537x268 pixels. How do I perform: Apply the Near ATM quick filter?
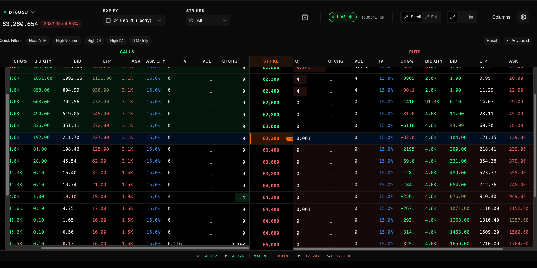38,41
